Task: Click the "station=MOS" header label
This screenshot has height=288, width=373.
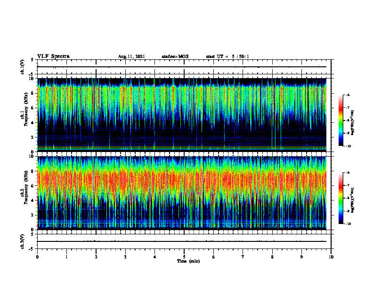Action: coord(175,56)
